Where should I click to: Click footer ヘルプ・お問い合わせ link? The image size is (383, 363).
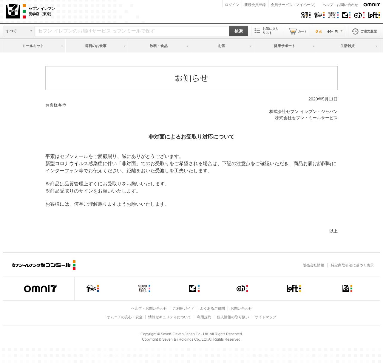(x=149, y=308)
